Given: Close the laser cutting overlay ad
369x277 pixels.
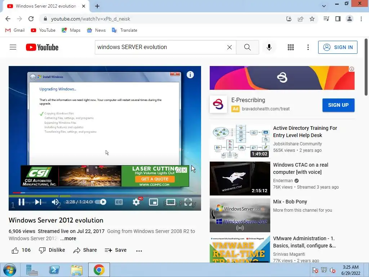Looking at the screenshot, I should click(x=184, y=170).
